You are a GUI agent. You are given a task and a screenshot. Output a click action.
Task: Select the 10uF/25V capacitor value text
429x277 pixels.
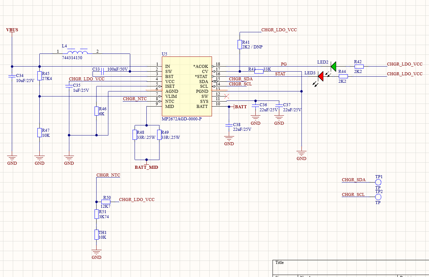pos(25,81)
